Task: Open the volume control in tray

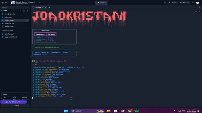Action: coord(183,111)
